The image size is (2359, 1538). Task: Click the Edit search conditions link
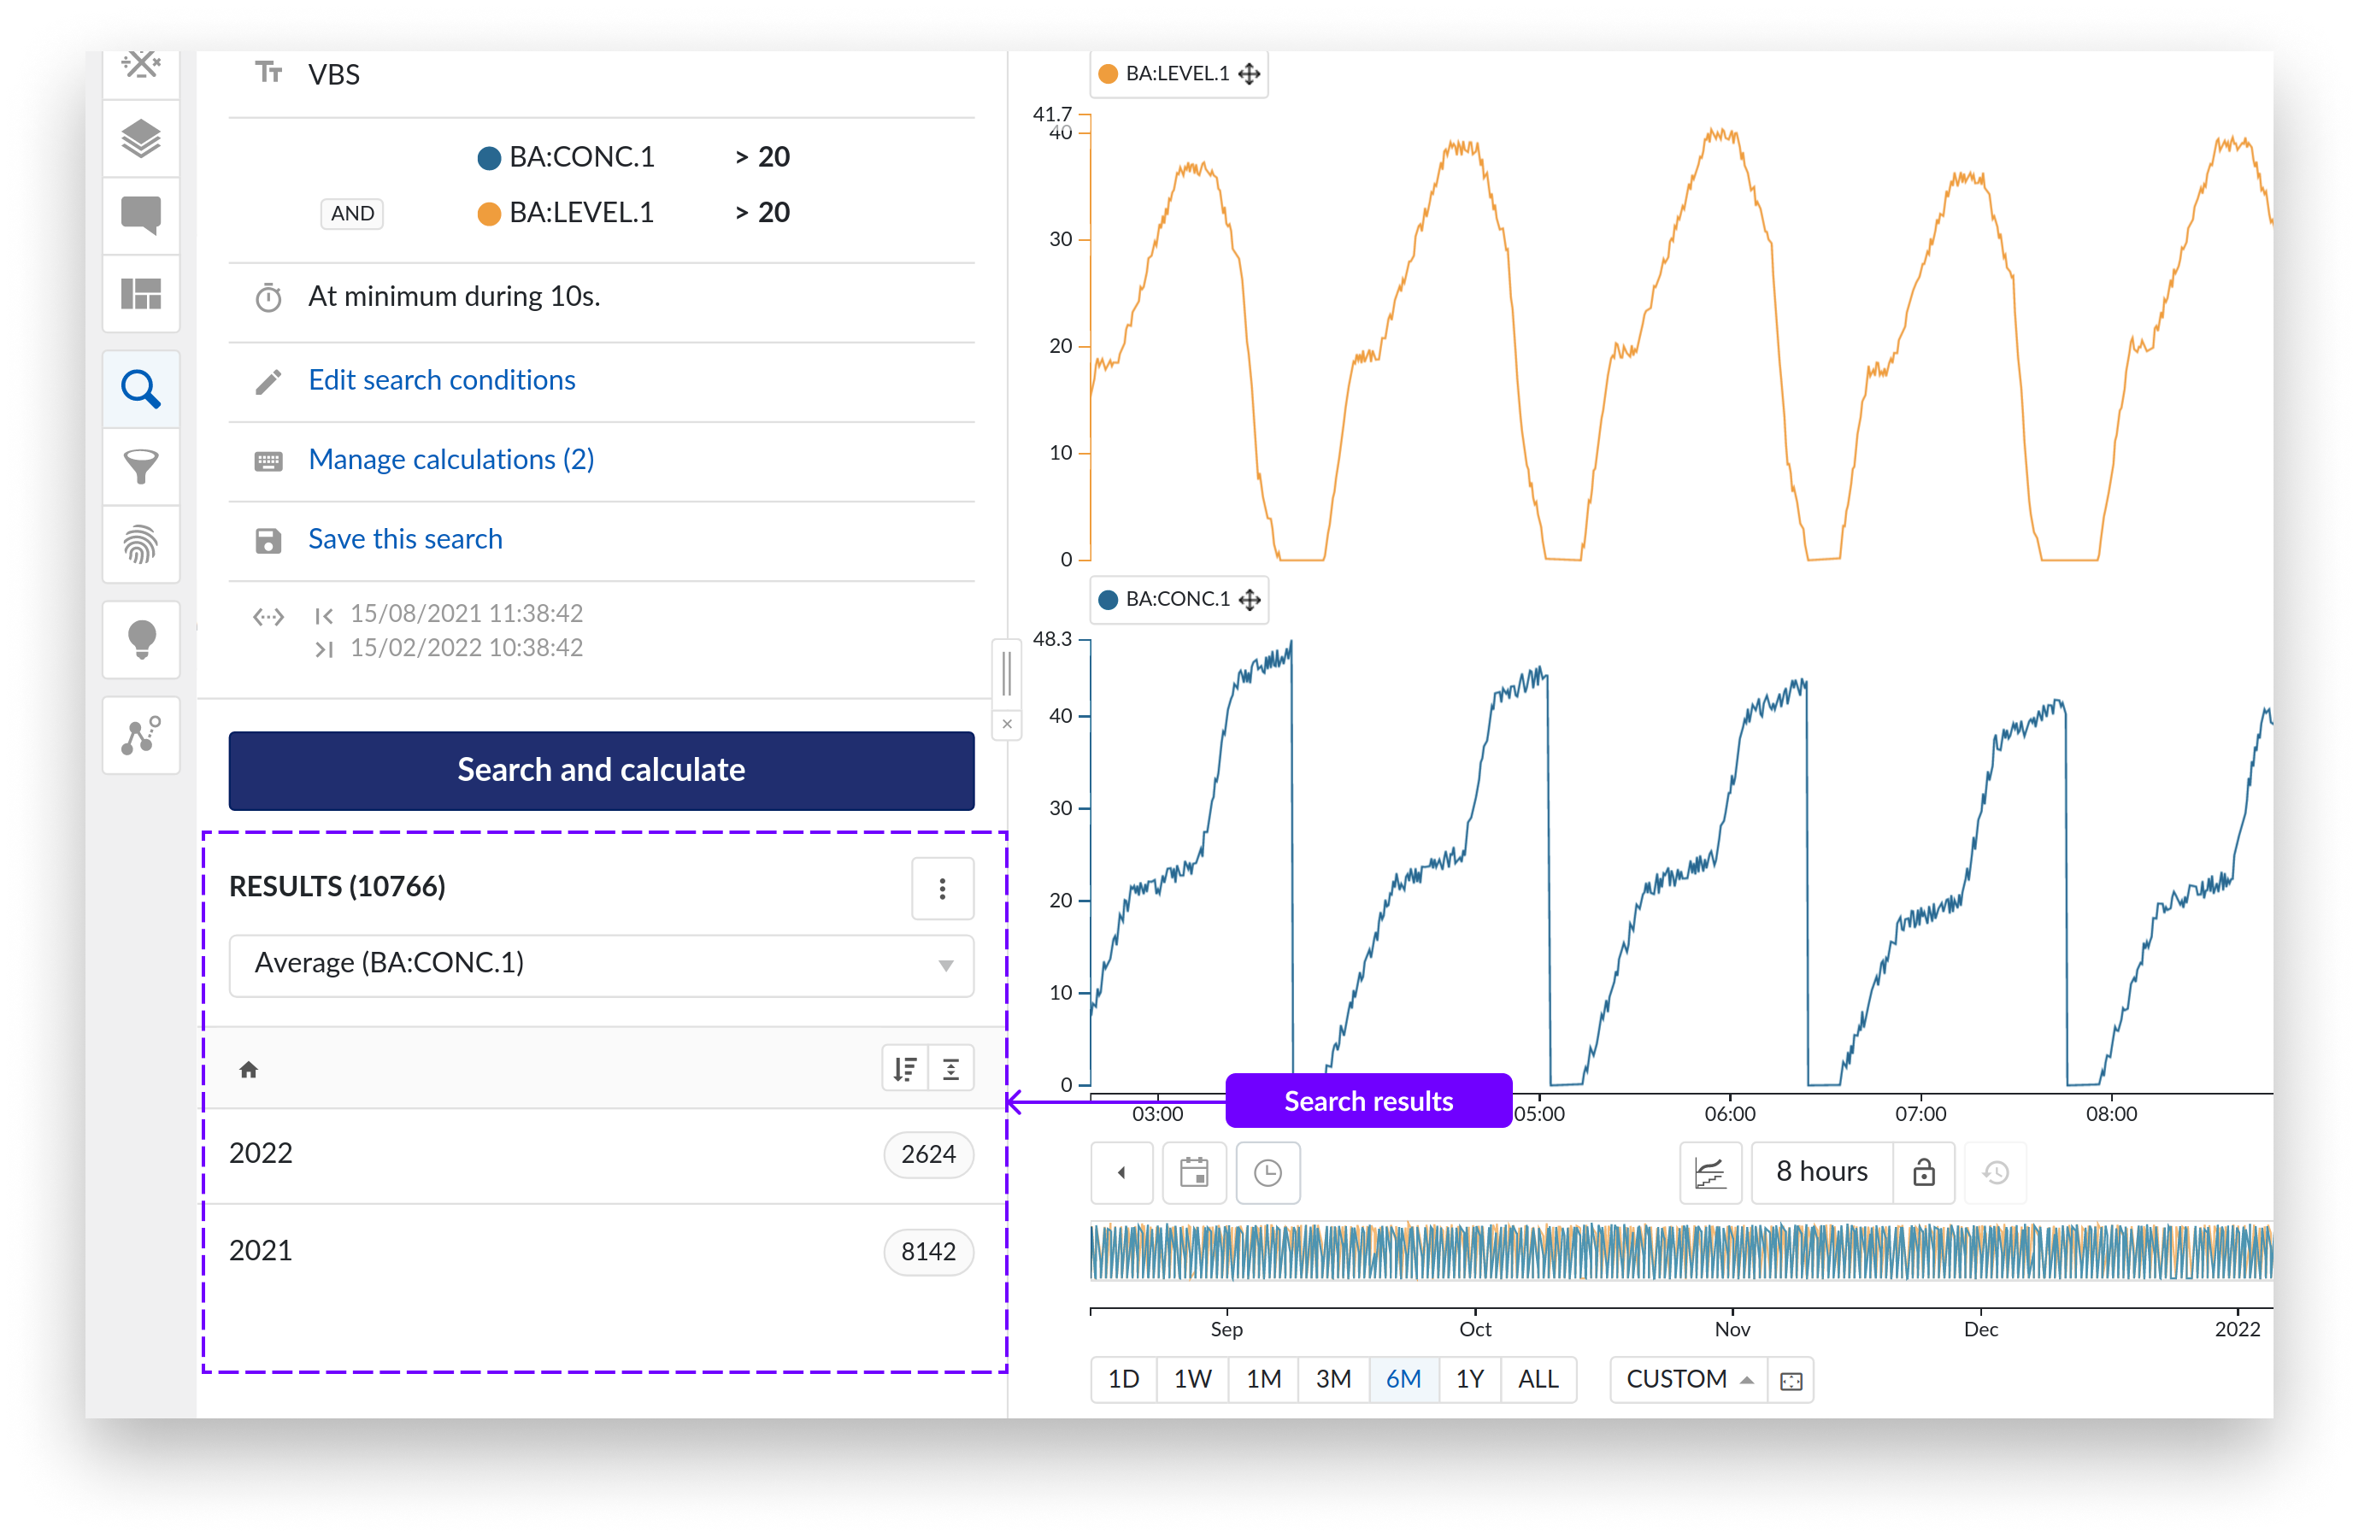441,380
